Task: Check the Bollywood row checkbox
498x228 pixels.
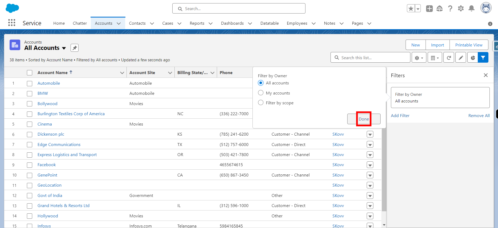Action: 30,104
